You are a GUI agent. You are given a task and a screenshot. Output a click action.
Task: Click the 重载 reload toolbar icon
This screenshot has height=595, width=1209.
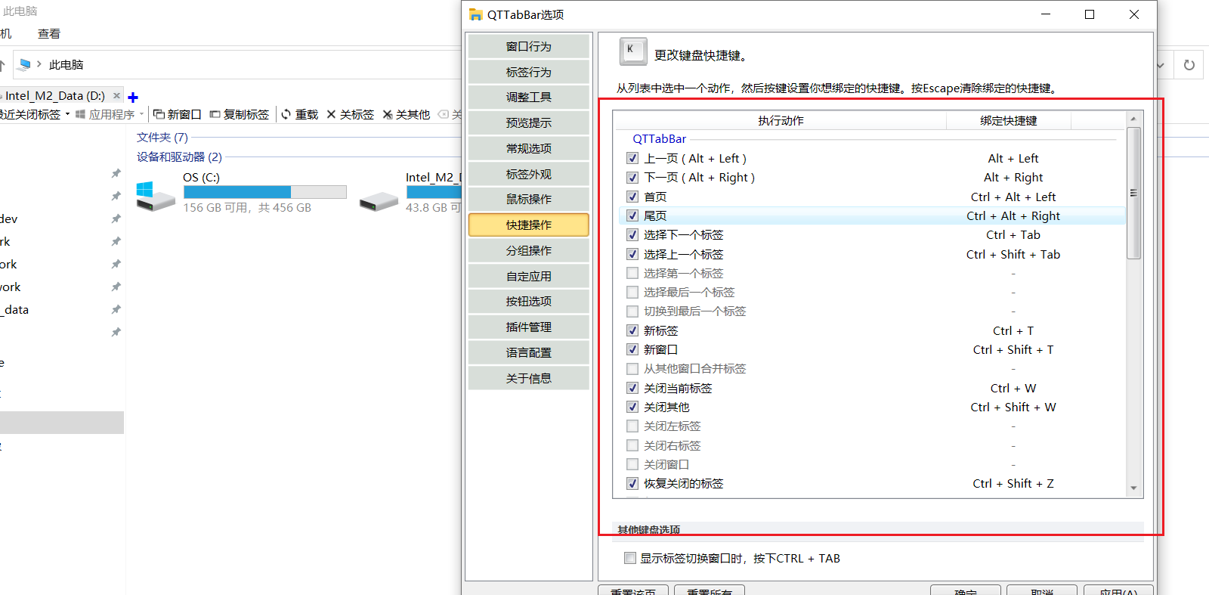tap(286, 114)
